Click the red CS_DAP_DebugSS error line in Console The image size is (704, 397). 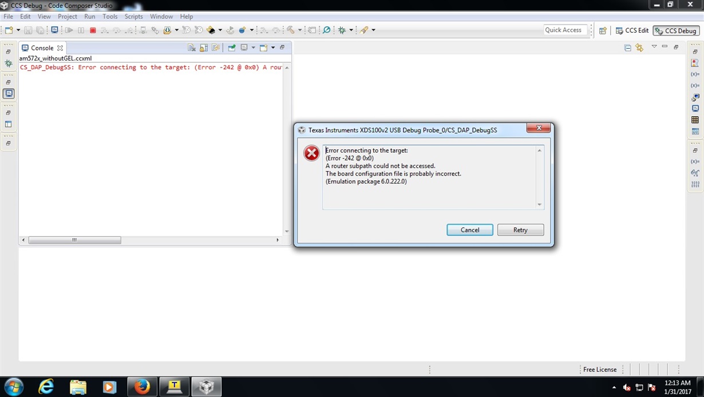coord(151,68)
